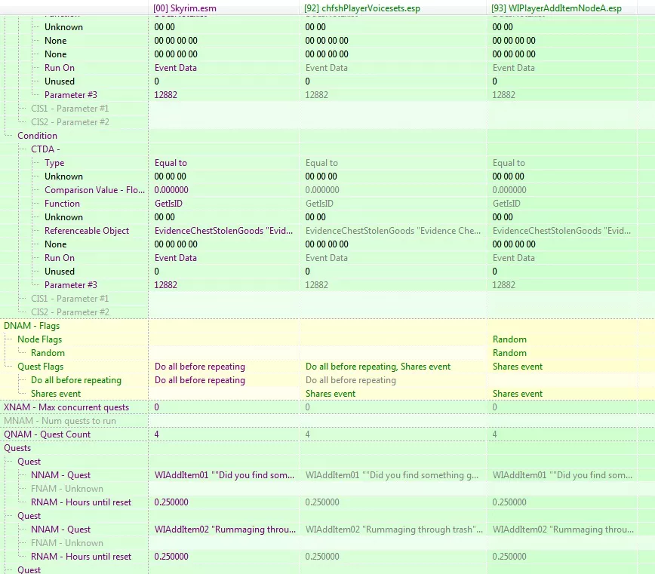Select the Random row label under Node Flags

48,353
